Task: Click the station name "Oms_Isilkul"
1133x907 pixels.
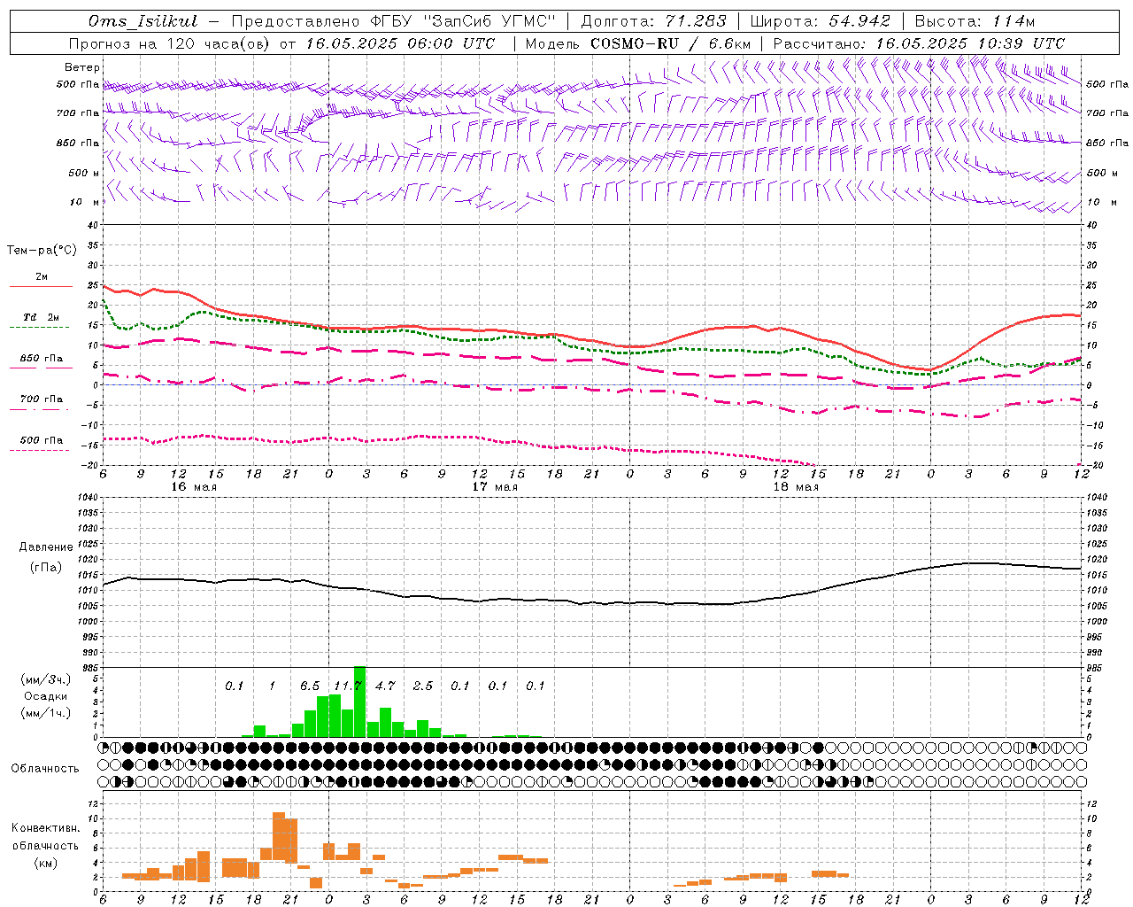Action: (143, 21)
